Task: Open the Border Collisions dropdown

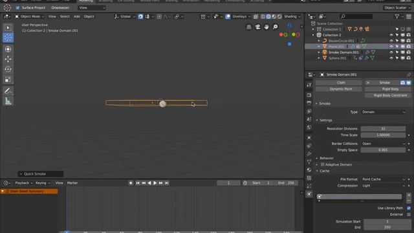Action: (383, 144)
